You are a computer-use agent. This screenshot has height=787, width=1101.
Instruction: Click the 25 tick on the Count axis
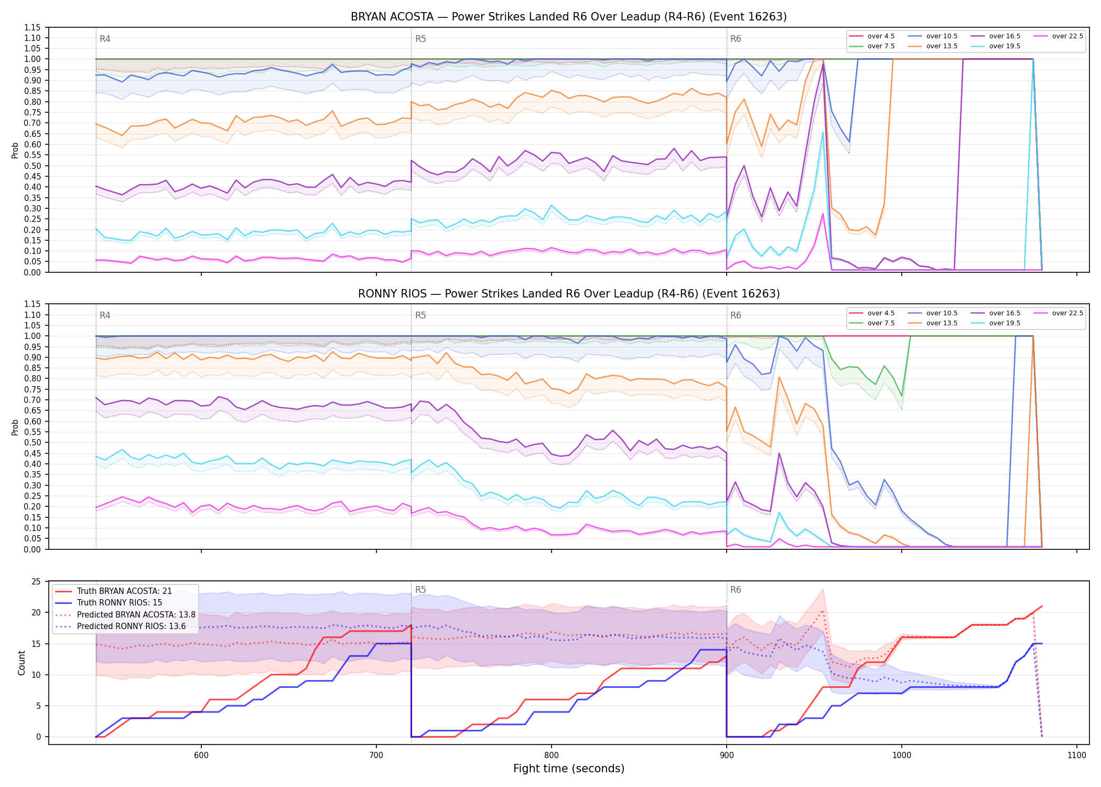coord(36,581)
